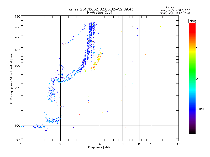The height and width of the screenshot is (157, 210).
Task: Click the '100' y-axis tick label
Action: (x=17, y=126)
